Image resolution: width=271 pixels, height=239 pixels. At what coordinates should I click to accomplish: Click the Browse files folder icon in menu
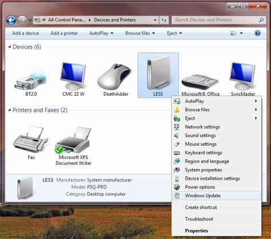[177, 110]
